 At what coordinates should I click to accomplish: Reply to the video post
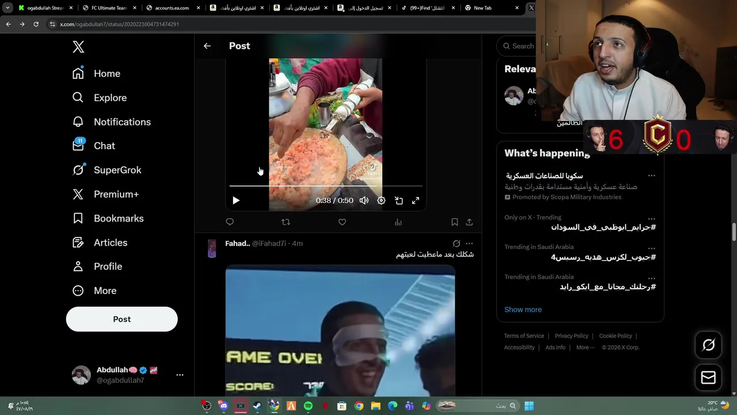pos(230,222)
